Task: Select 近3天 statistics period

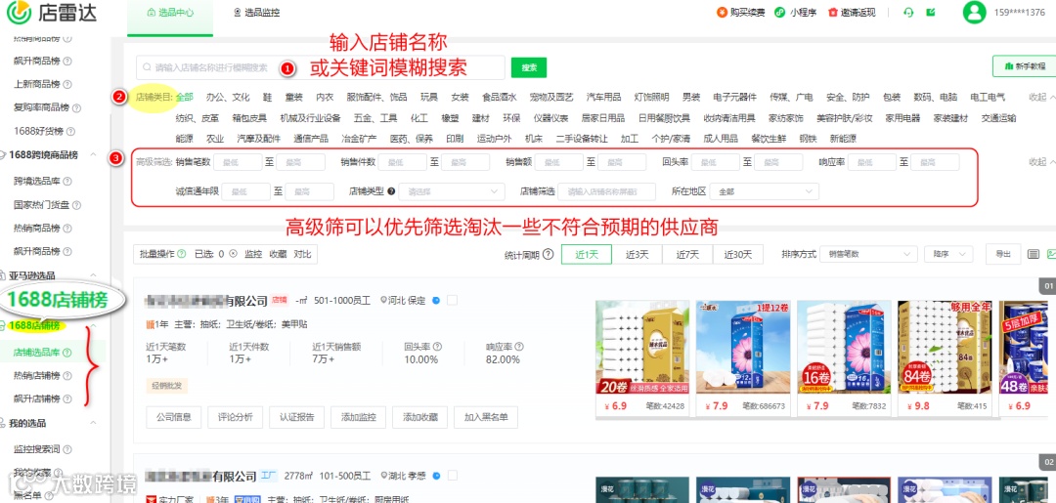Action: point(637,254)
